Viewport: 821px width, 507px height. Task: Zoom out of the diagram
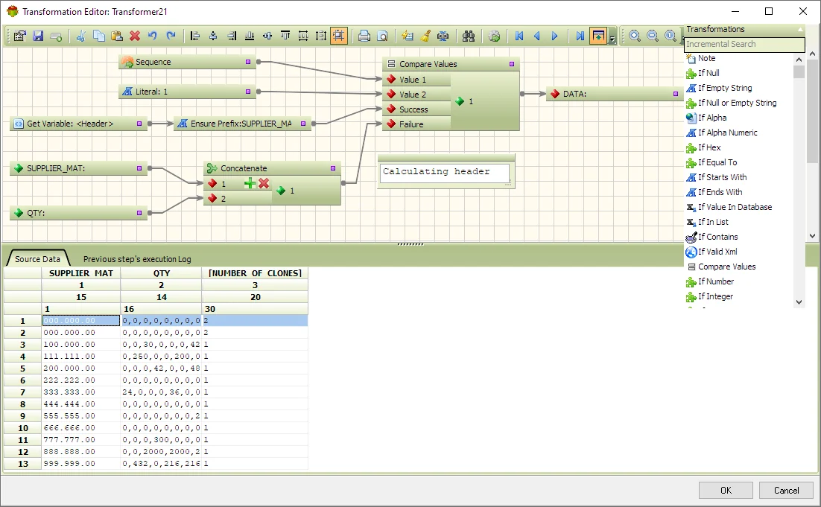tap(653, 36)
